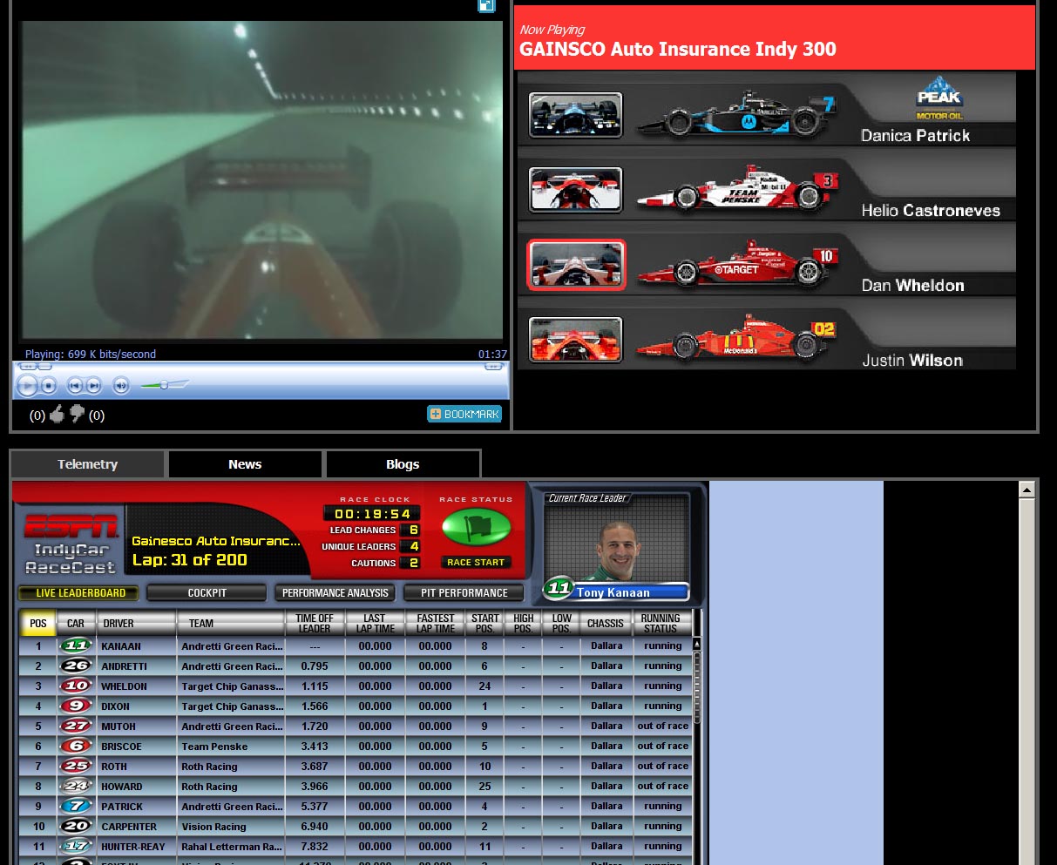Click the number 7 Motorola car image

[x=736, y=114]
